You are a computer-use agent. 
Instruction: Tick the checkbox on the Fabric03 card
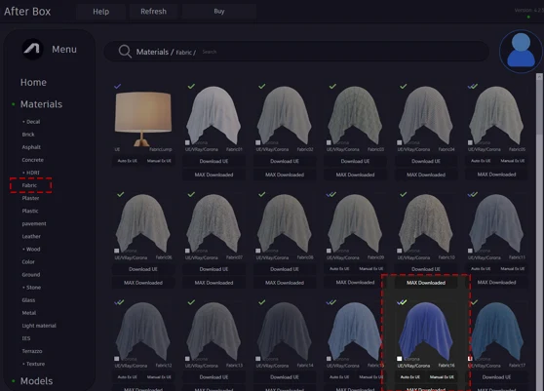pyautogui.click(x=329, y=142)
